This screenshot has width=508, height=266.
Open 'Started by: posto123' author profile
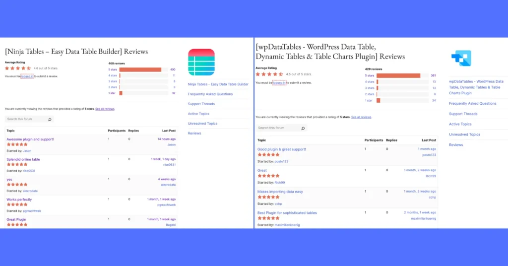click(282, 161)
